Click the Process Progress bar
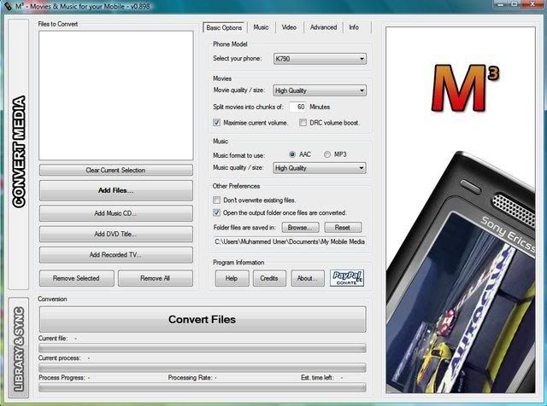 coord(203,387)
